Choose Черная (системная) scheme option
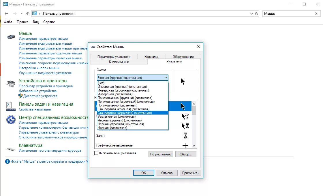This screenshot has width=323, height=196. pos(132,128)
